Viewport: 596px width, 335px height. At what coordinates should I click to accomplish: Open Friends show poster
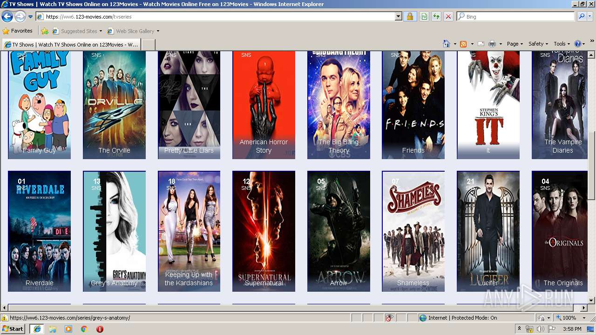pyautogui.click(x=413, y=105)
